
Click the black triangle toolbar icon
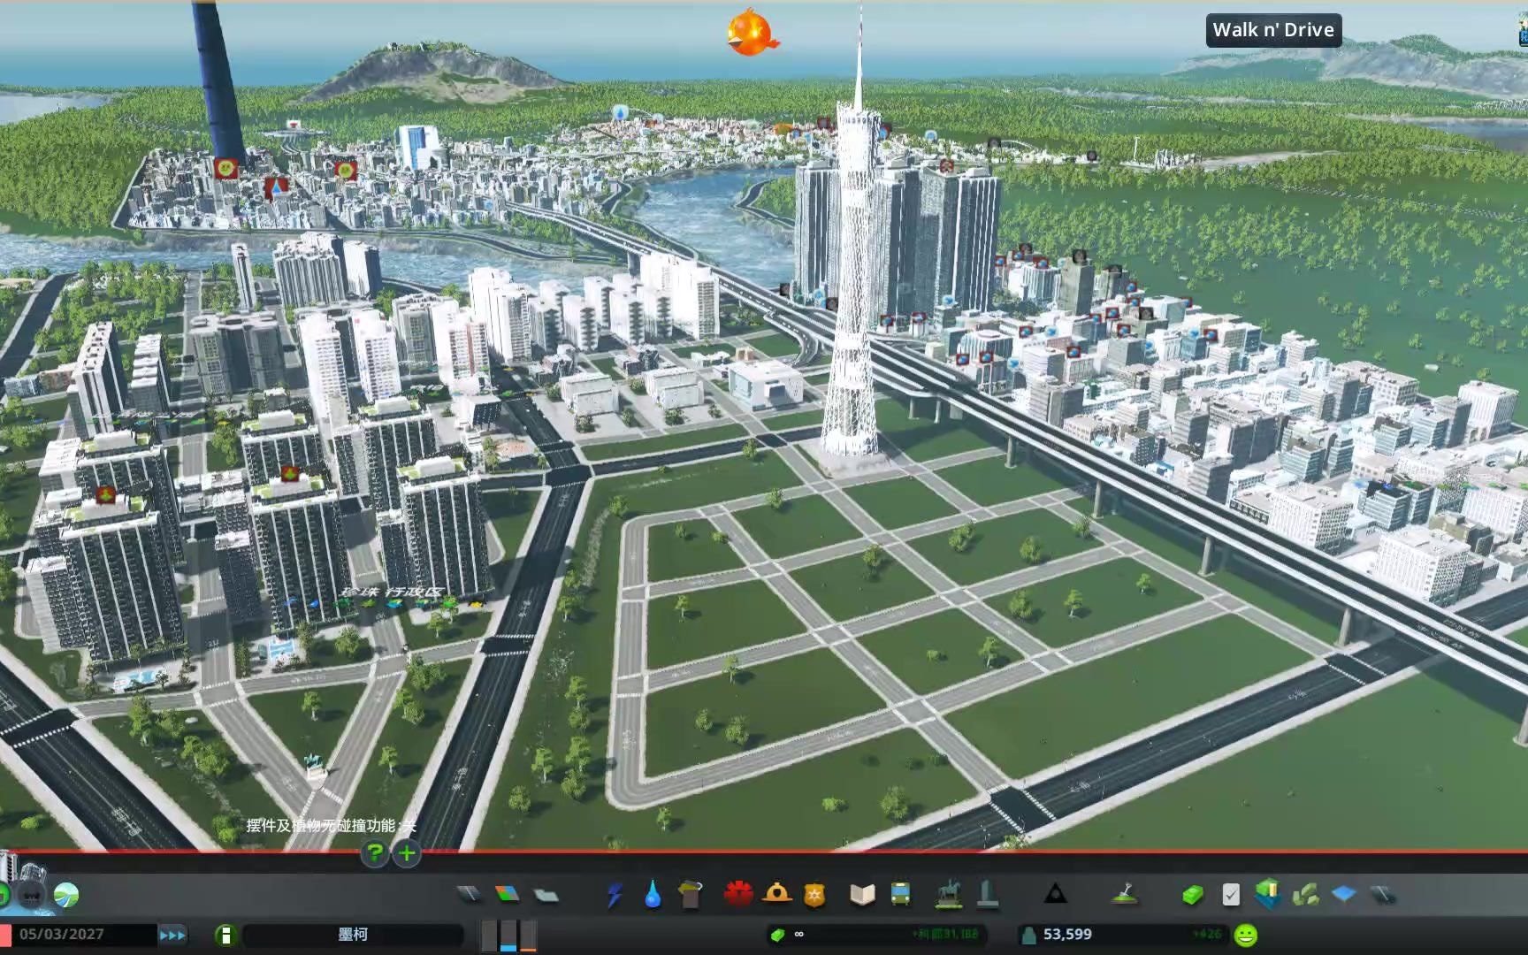click(x=1055, y=895)
